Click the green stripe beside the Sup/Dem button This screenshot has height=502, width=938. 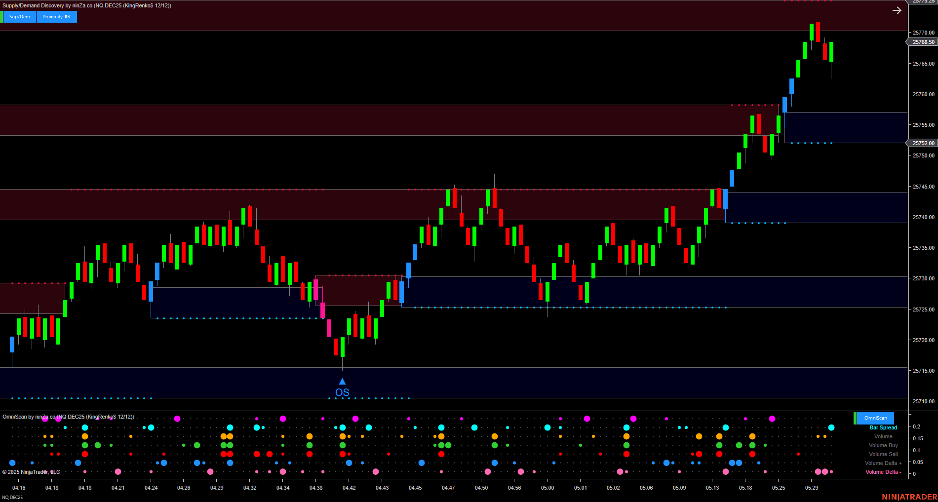pyautogui.click(x=2, y=17)
